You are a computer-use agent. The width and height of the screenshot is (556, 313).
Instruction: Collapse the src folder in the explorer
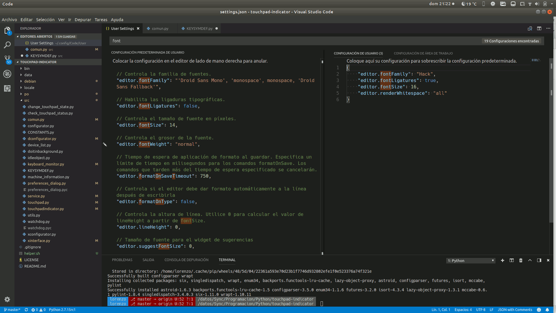point(27,100)
